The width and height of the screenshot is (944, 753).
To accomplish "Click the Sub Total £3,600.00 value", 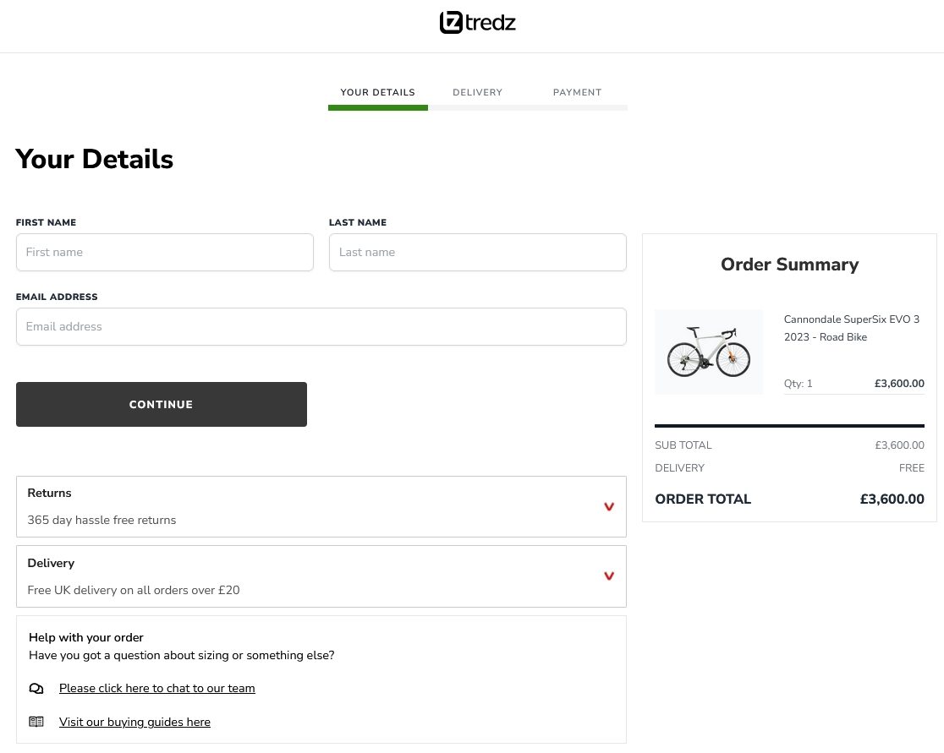I will coord(899,445).
